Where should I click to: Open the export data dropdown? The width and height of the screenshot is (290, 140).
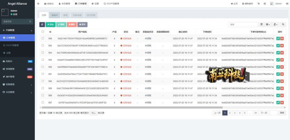(x=276, y=24)
